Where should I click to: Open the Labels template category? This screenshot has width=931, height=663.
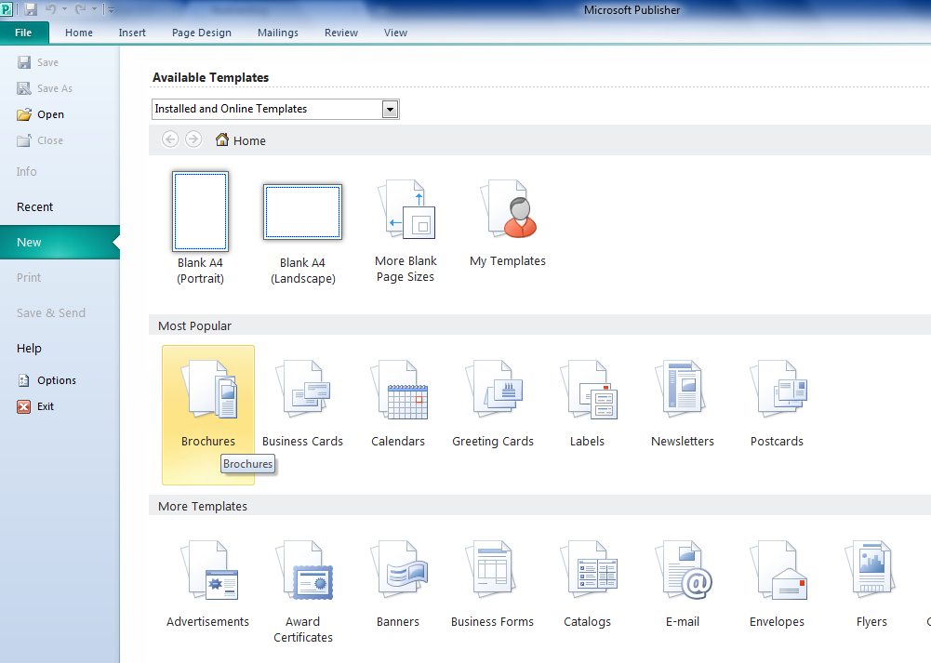587,404
